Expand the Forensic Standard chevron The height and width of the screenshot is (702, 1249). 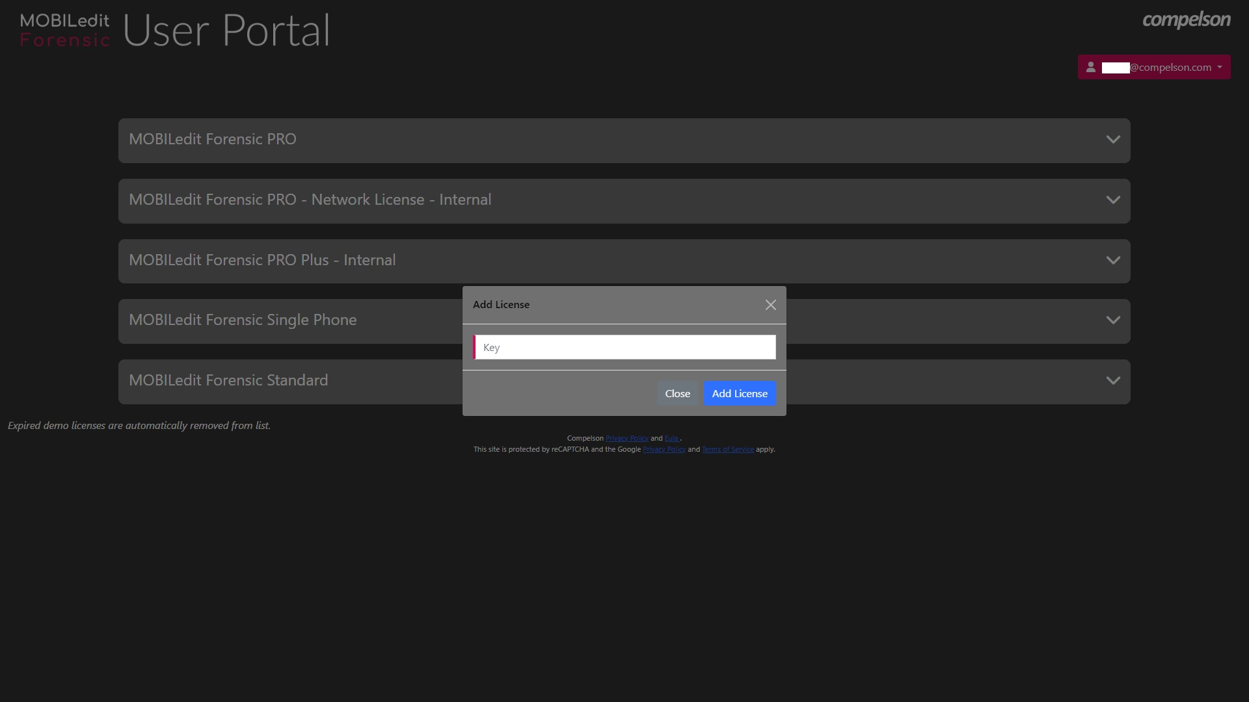pos(1113,381)
